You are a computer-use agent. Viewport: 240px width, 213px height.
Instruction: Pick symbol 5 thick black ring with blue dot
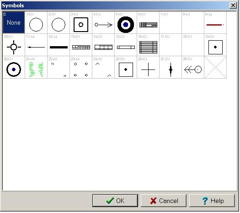[126, 22]
